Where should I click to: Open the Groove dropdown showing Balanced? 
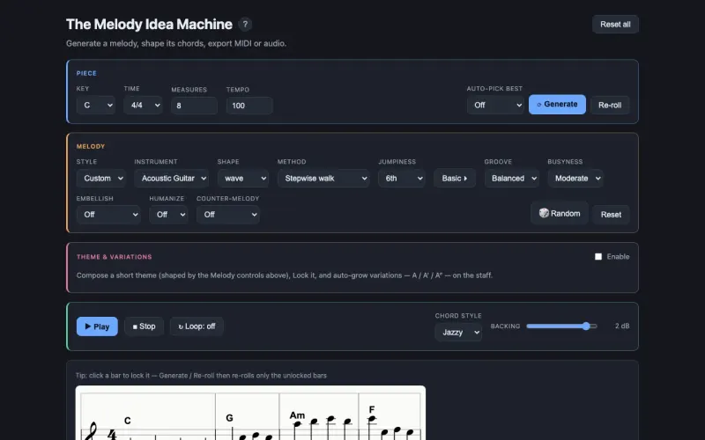pos(512,179)
